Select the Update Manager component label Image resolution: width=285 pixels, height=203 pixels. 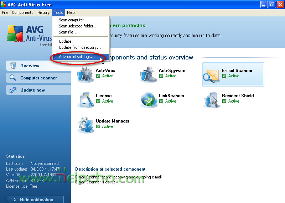point(113,121)
